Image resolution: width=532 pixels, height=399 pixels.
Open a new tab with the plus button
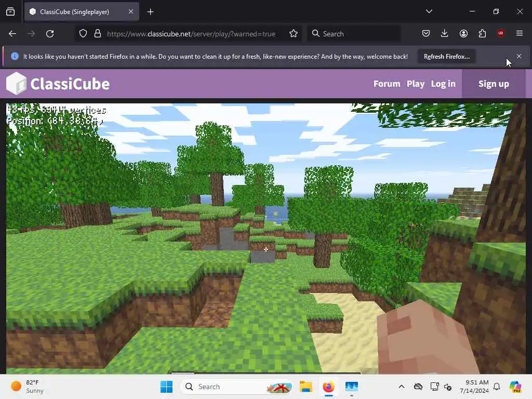pyautogui.click(x=150, y=12)
